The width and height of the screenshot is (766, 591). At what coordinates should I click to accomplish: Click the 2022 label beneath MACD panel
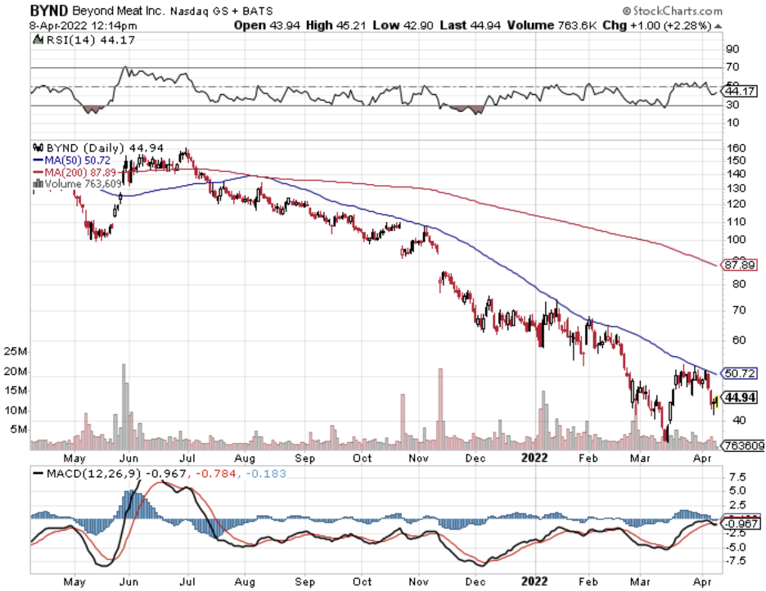click(534, 582)
